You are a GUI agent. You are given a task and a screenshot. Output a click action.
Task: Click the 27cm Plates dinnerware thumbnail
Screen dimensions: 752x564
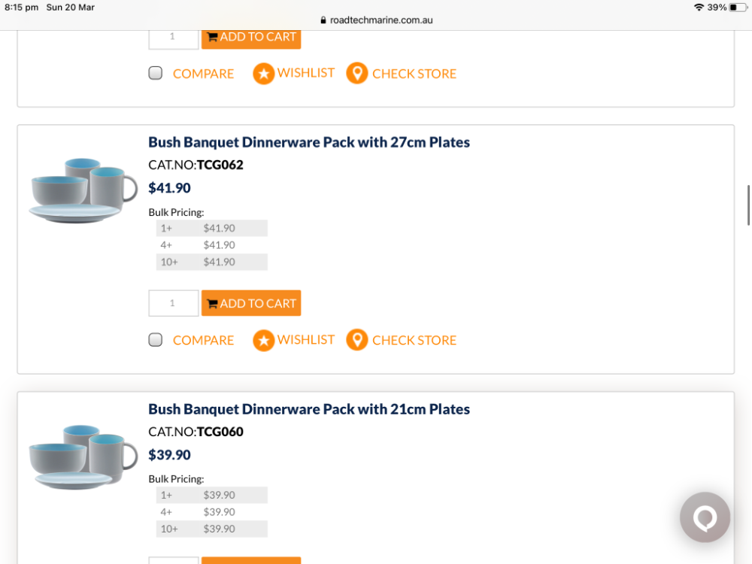[83, 190]
